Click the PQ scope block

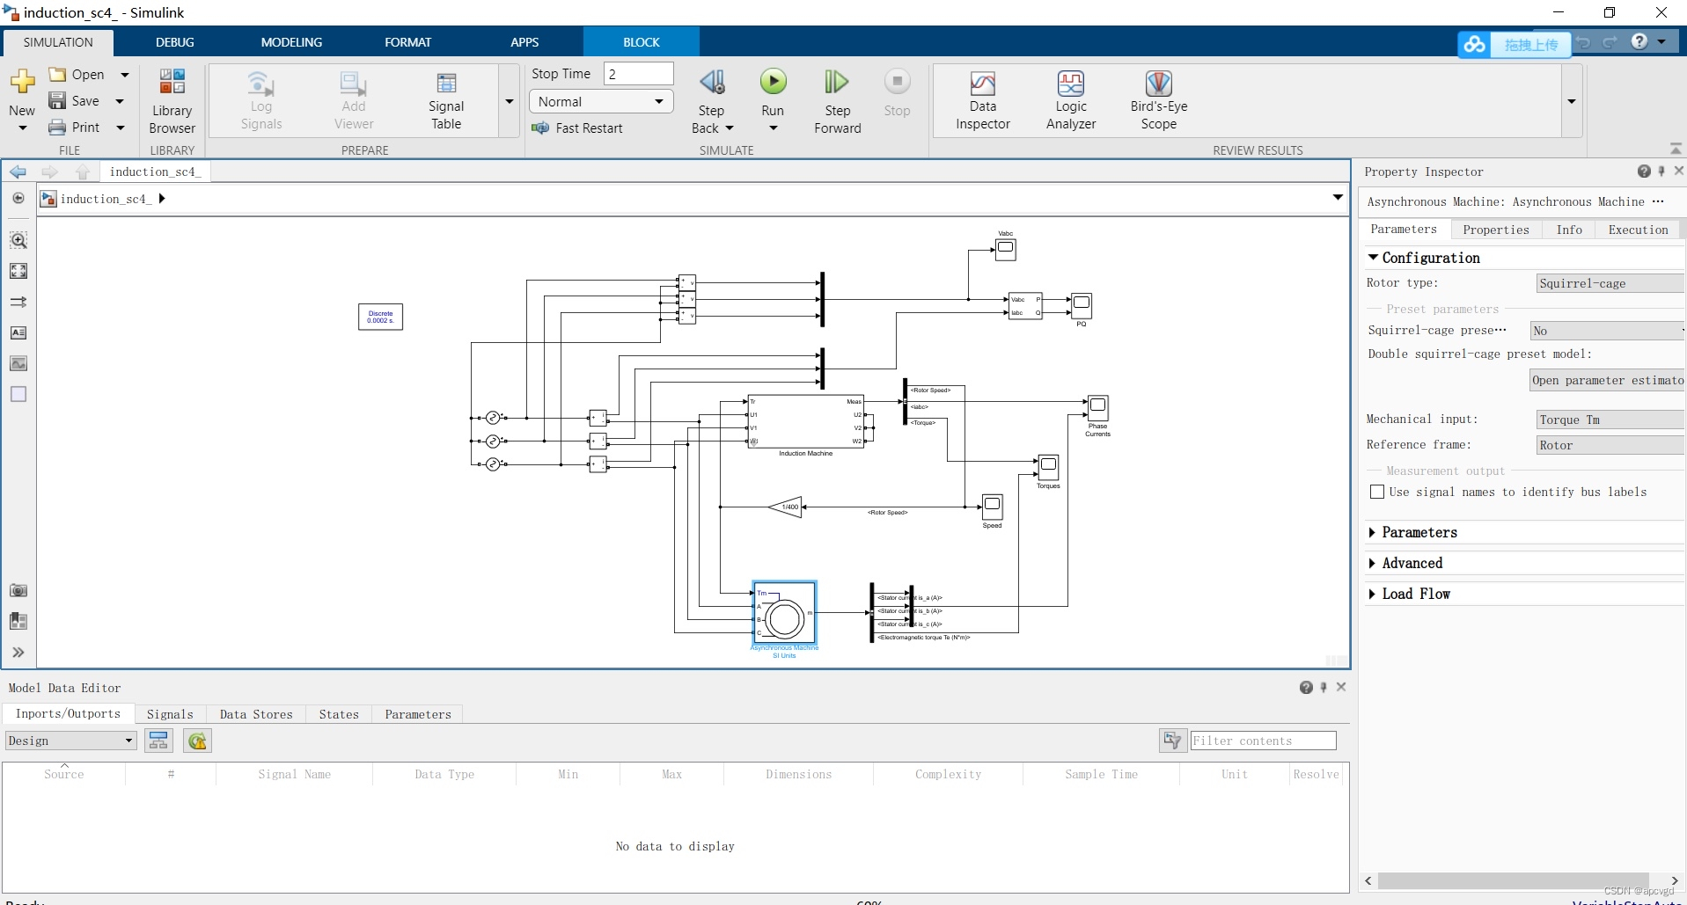click(1082, 306)
